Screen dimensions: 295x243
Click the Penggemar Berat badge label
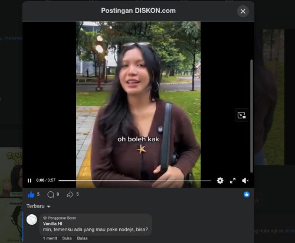tap(60, 218)
